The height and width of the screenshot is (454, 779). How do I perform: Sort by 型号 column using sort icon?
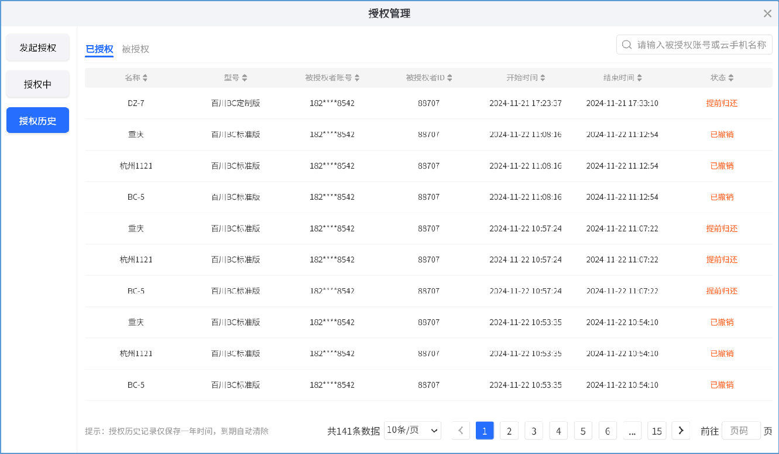[x=245, y=78]
